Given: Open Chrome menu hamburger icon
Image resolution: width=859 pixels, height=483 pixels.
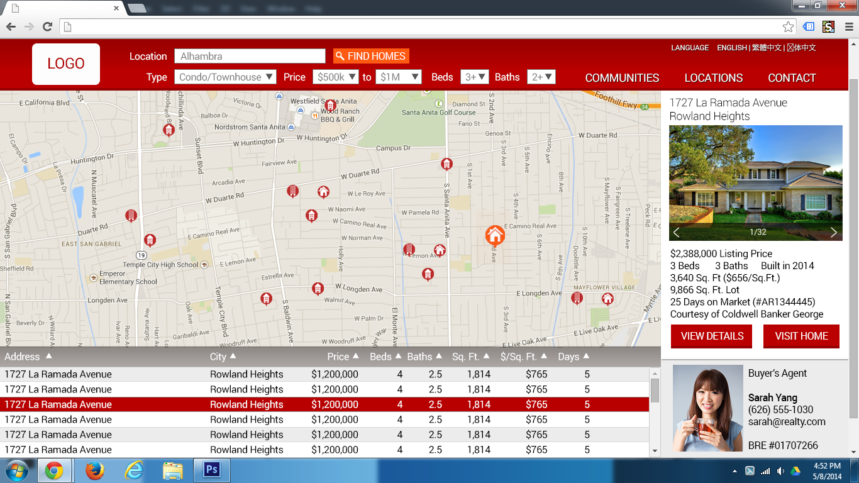Looking at the screenshot, I should 849,26.
